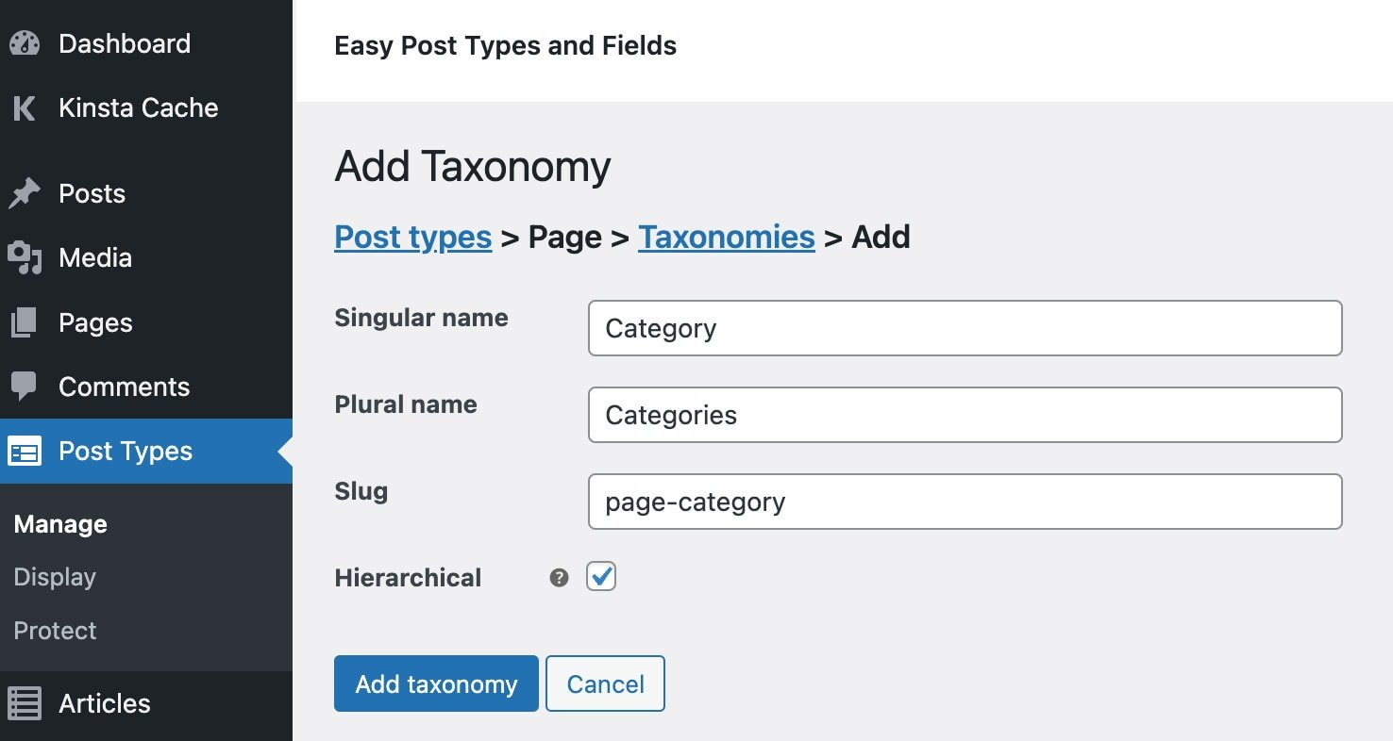Click the Articles icon at bottom
The image size is (1393, 741).
pos(25,703)
